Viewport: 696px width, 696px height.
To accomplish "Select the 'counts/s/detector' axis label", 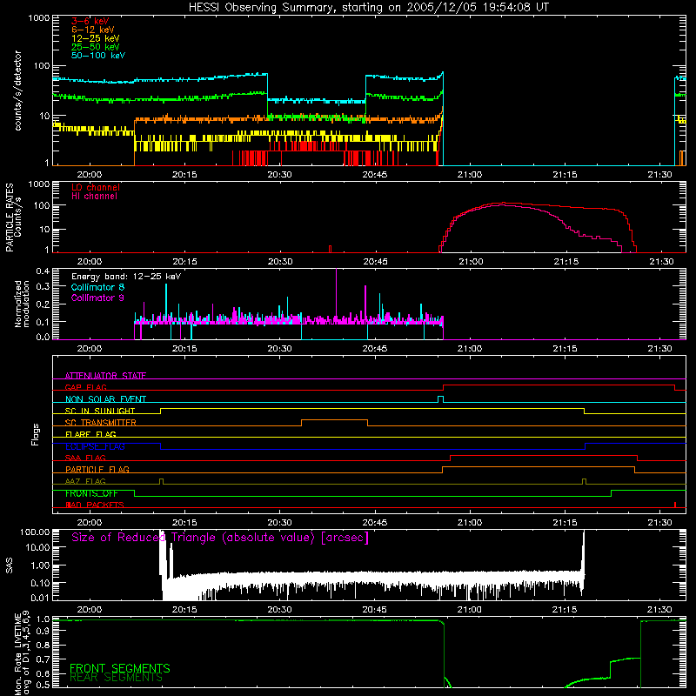I will (17, 90).
